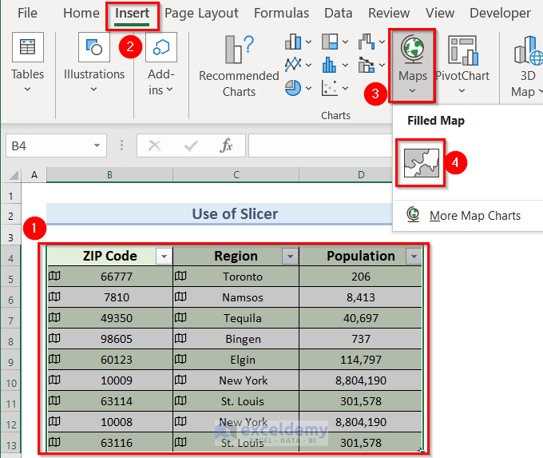The height and width of the screenshot is (458, 543).
Task: Switch to the Developer tab
Action: click(500, 13)
